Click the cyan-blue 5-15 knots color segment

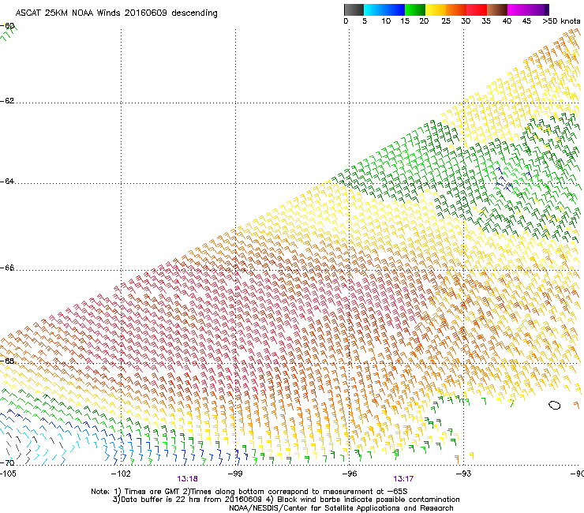384,9
